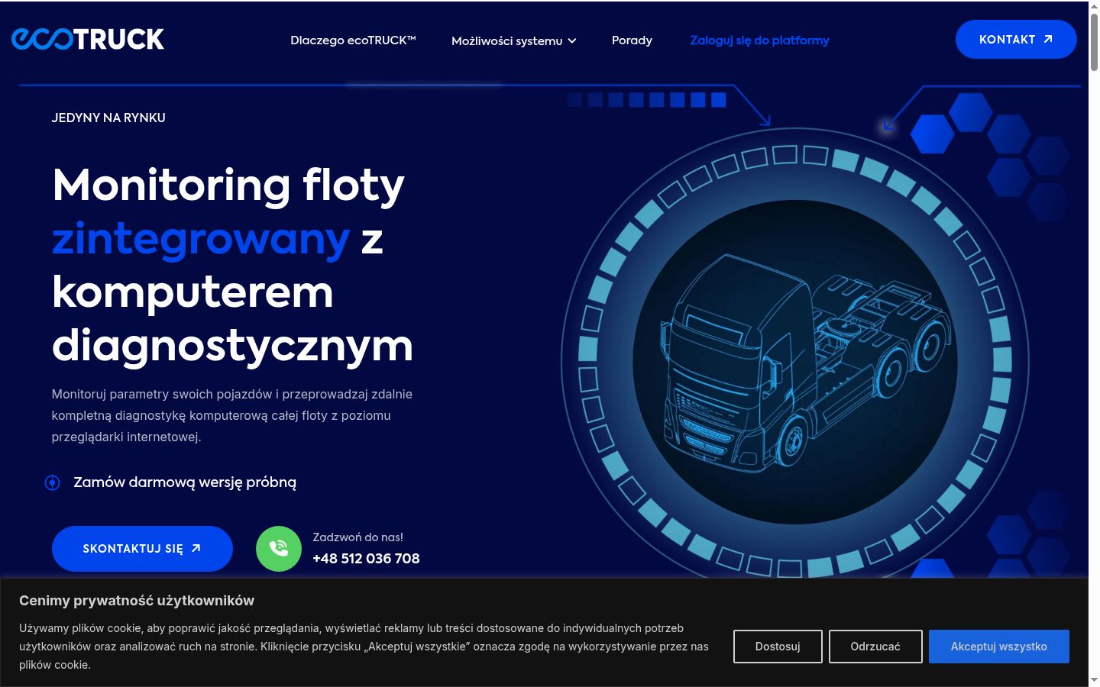Click the page vertical scrollbar thumb
Image resolution: width=1100 pixels, height=687 pixels.
(1094, 42)
